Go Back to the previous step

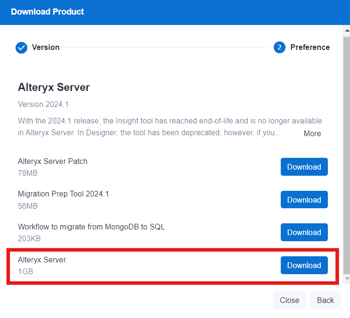click(325, 300)
